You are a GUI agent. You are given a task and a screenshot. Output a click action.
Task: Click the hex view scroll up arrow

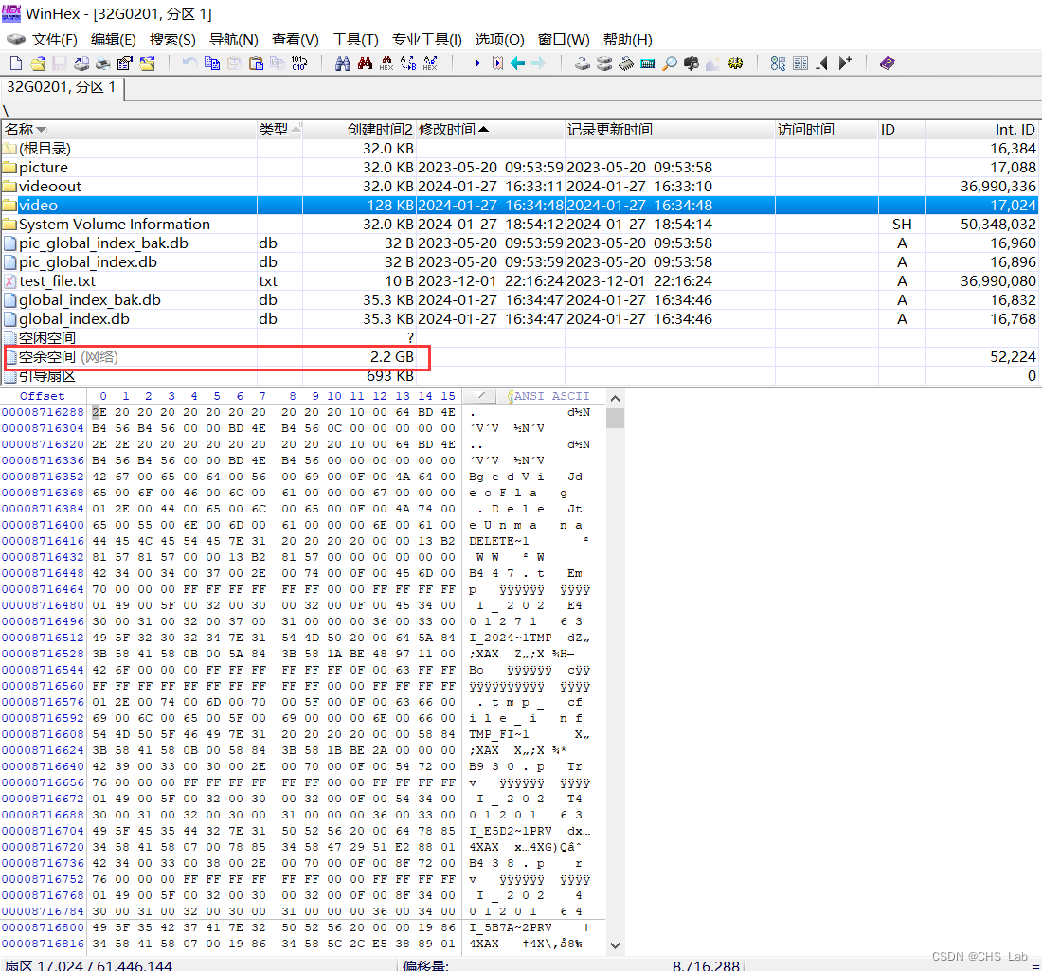coord(615,399)
